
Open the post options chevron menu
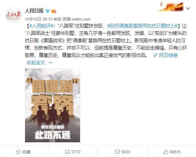pos(188,8)
